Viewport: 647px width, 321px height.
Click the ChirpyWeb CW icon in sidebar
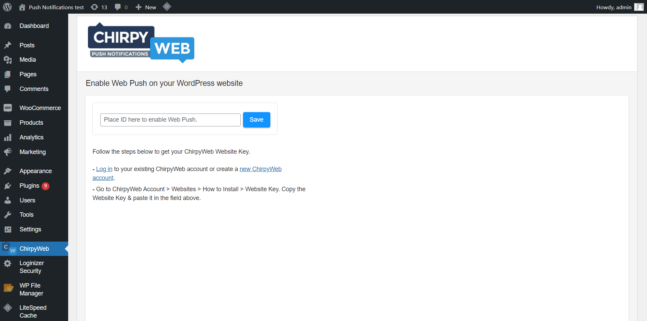point(9,249)
